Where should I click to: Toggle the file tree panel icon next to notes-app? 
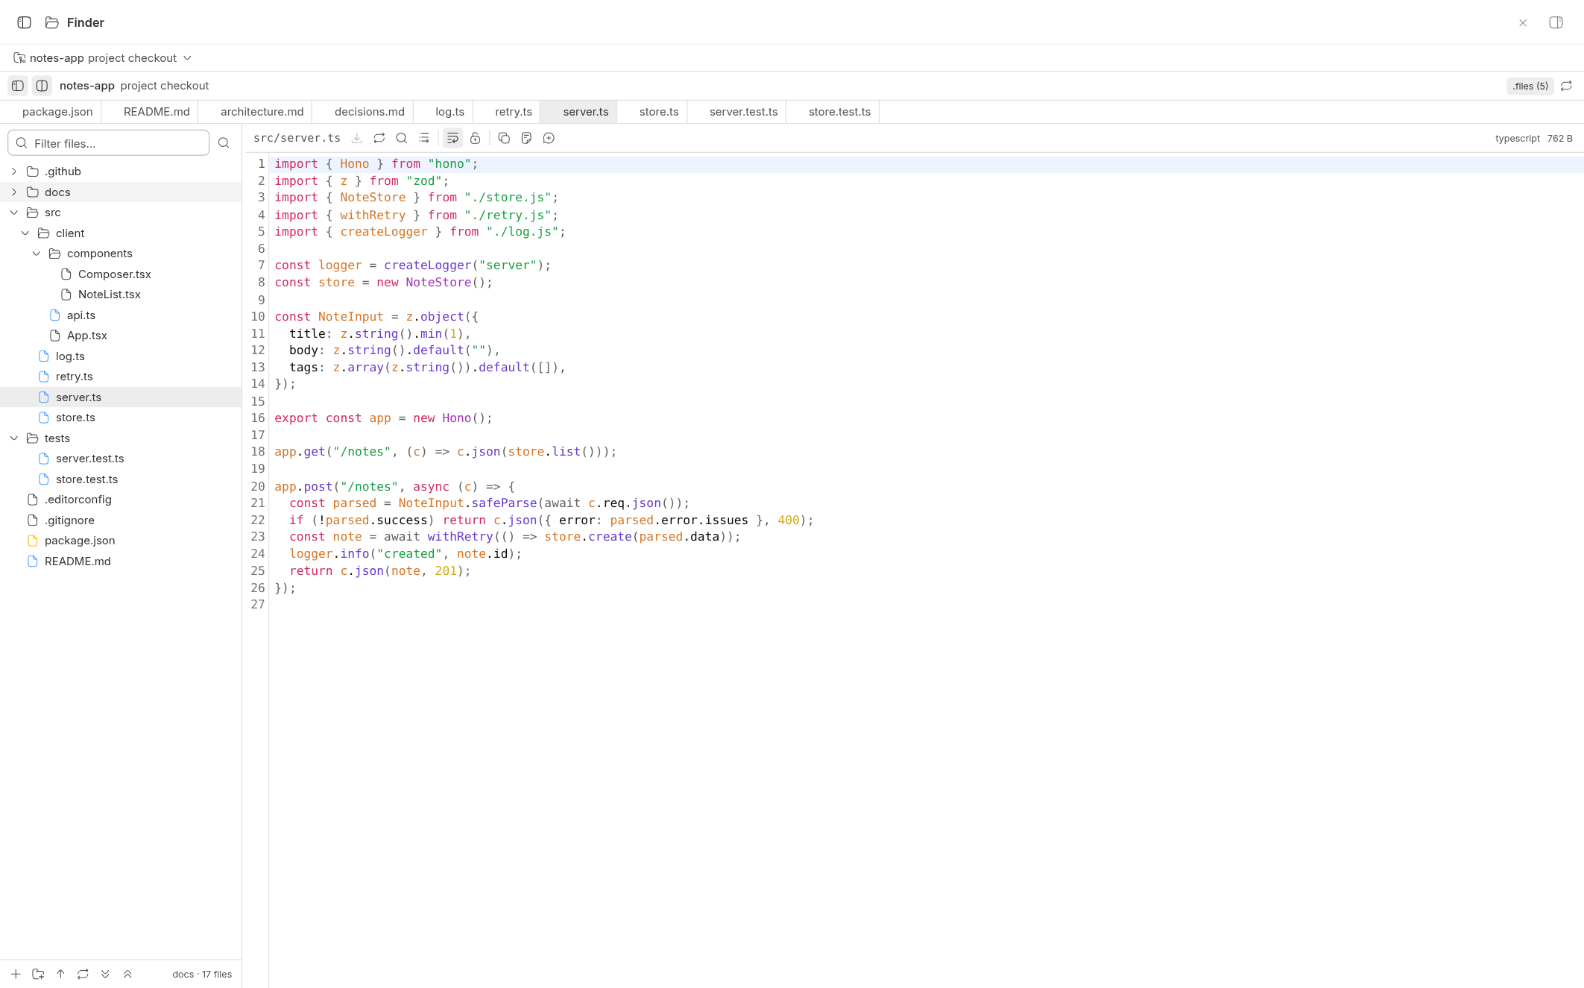[18, 86]
